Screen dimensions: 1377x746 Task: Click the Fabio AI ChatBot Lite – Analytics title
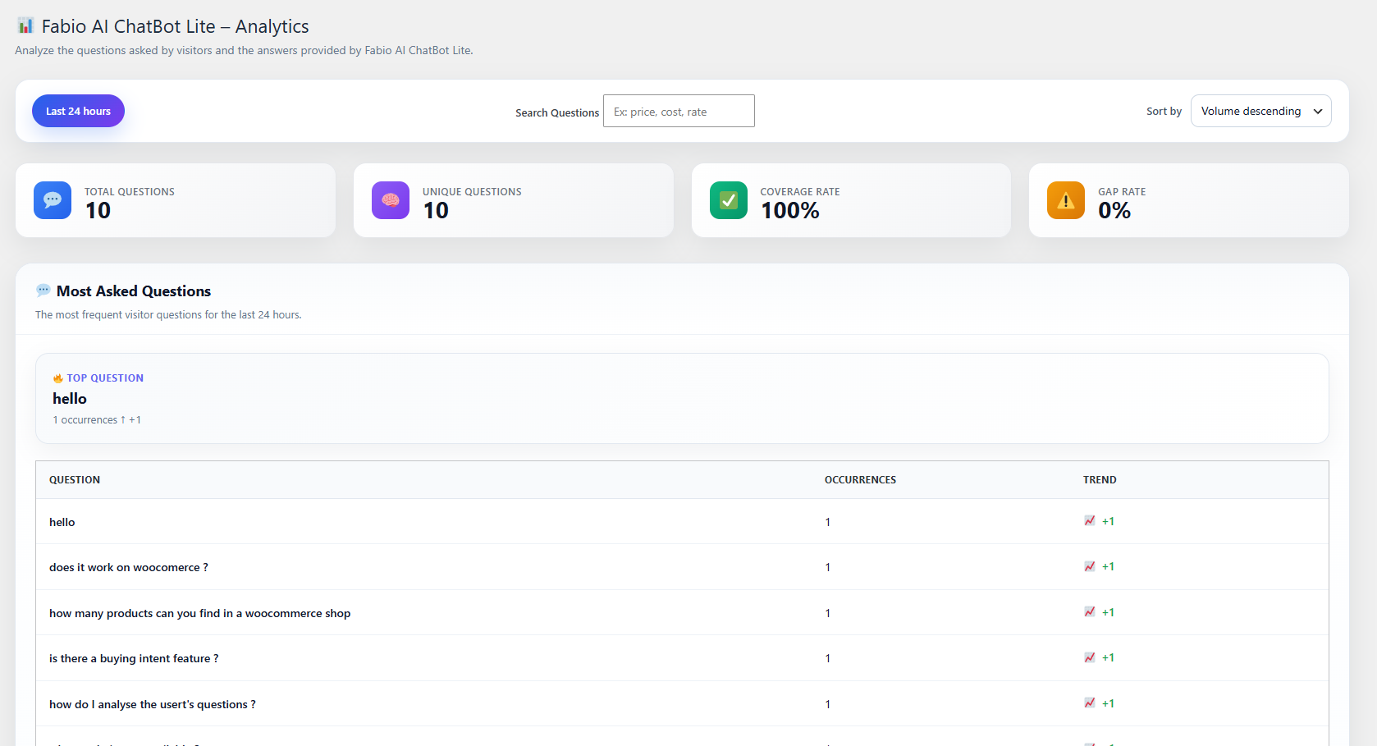pos(176,26)
